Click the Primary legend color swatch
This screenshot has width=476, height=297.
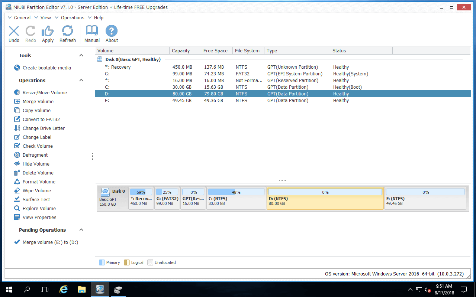tap(102, 262)
